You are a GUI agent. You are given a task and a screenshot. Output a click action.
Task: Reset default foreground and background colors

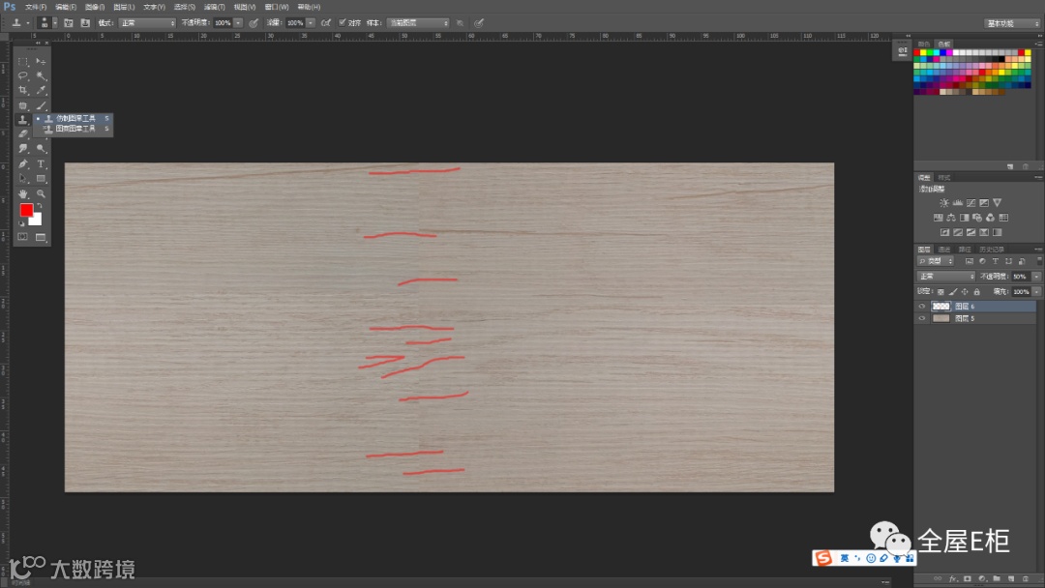(x=21, y=223)
